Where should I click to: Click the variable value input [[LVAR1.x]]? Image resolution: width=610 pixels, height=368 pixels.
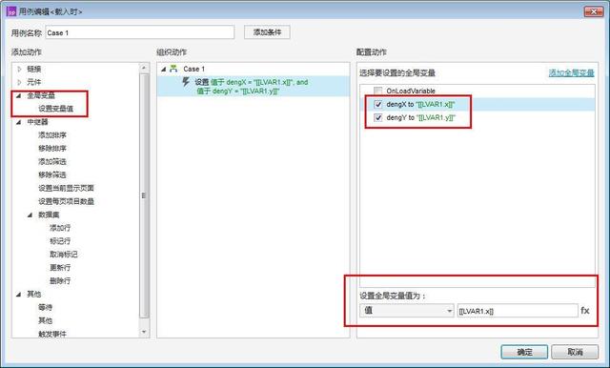coord(518,311)
